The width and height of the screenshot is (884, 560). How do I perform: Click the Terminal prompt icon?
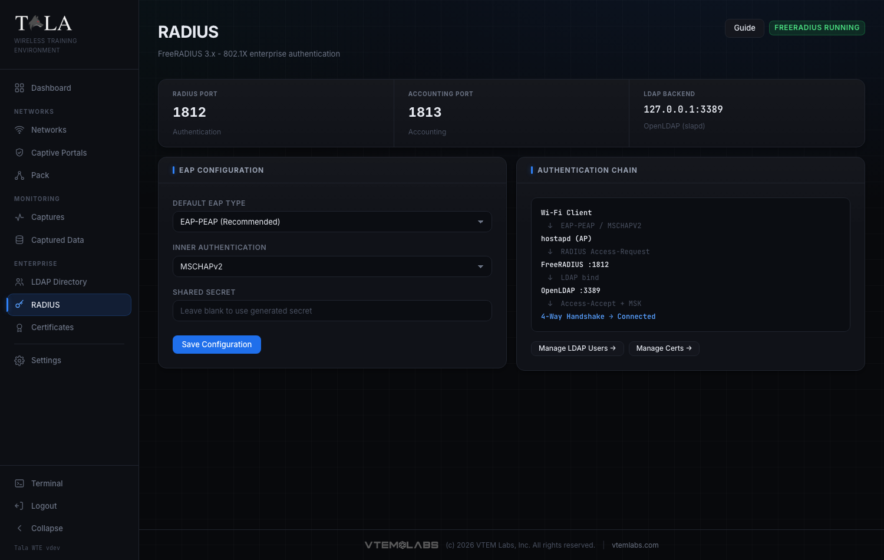[19, 483]
